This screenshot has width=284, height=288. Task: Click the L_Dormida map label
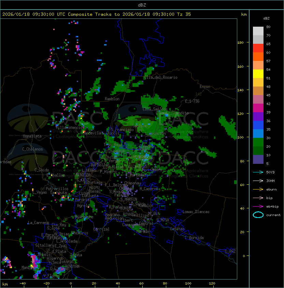(x=194, y=238)
